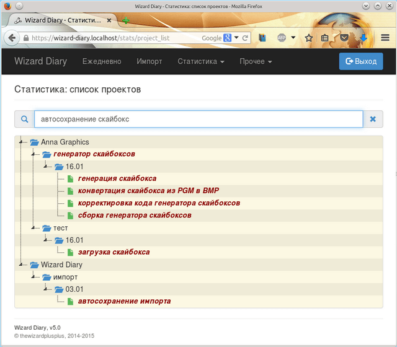Open downloads with the blue arrow icon

click(x=364, y=38)
